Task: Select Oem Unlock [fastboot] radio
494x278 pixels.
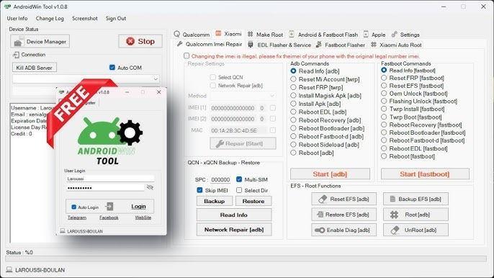Action: point(384,94)
